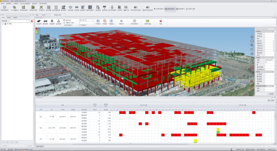Image resolution: width=277 pixels, height=151 pixels.
Task: Click the 출하완료 truck icon
Action: tap(45, 22)
